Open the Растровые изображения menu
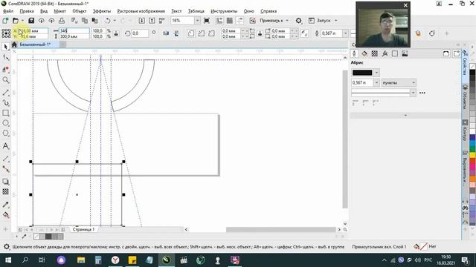 coord(141,11)
